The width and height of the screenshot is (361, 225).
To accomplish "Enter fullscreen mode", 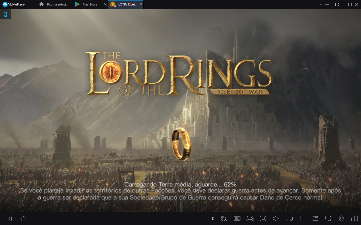I will point(263,218).
